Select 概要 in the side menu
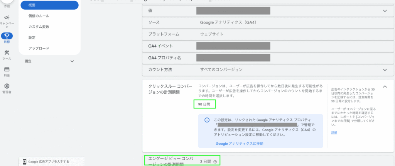 pos(49,5)
